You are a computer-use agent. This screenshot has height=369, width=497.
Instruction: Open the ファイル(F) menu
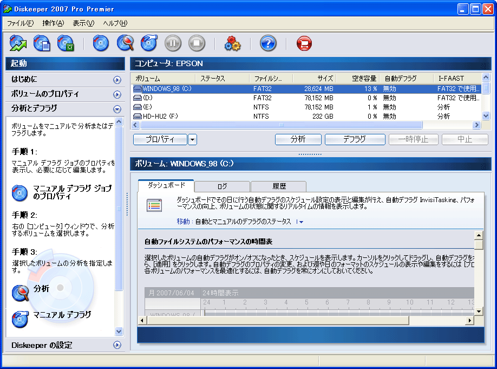coord(20,23)
